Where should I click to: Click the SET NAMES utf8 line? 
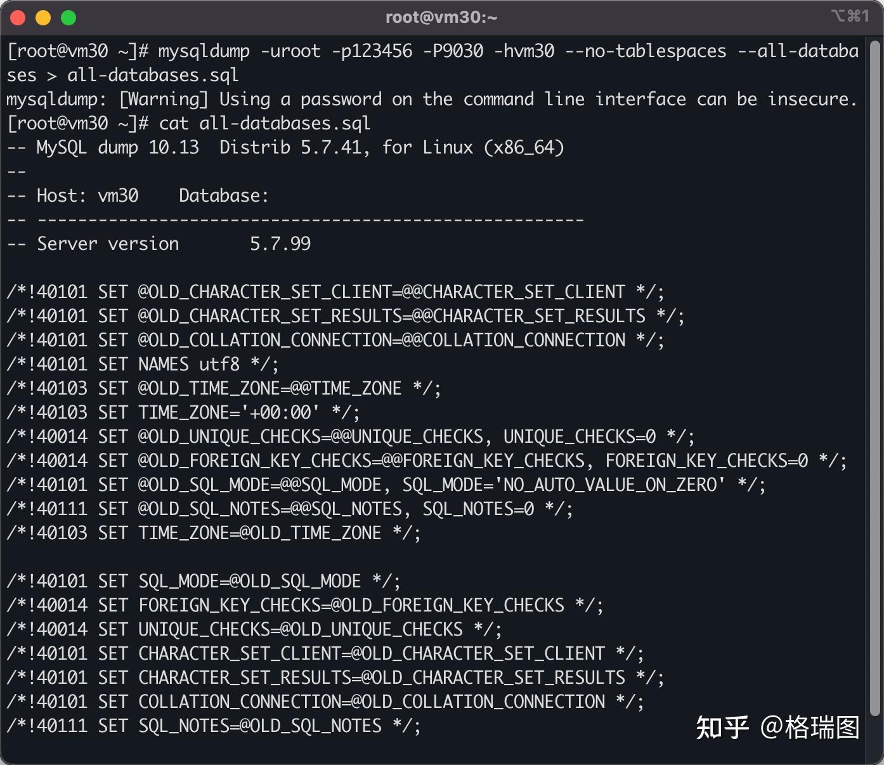click(x=143, y=364)
